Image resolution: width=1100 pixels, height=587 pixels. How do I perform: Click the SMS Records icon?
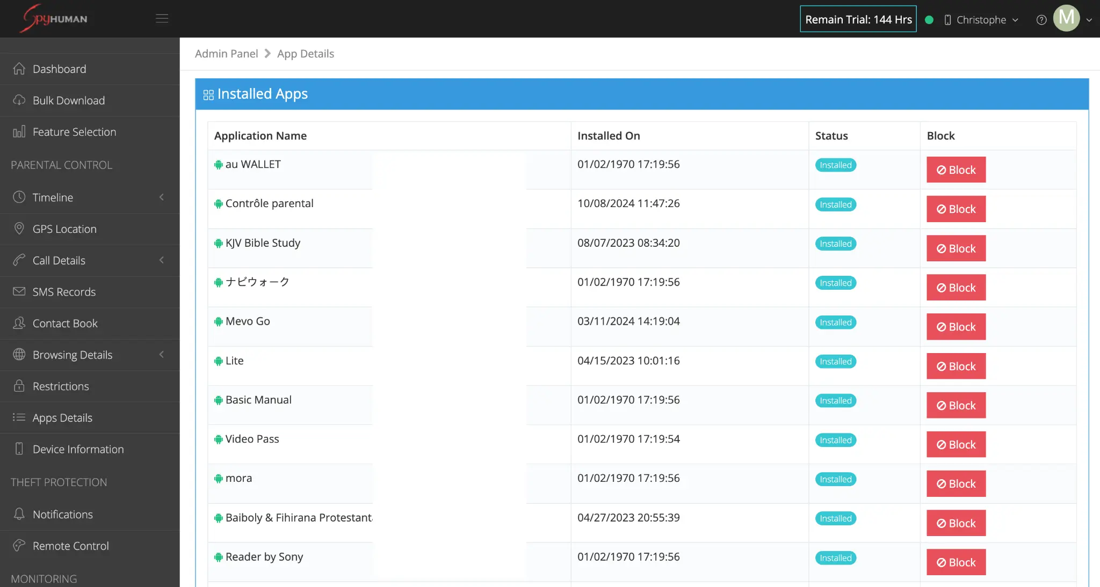[x=19, y=291]
